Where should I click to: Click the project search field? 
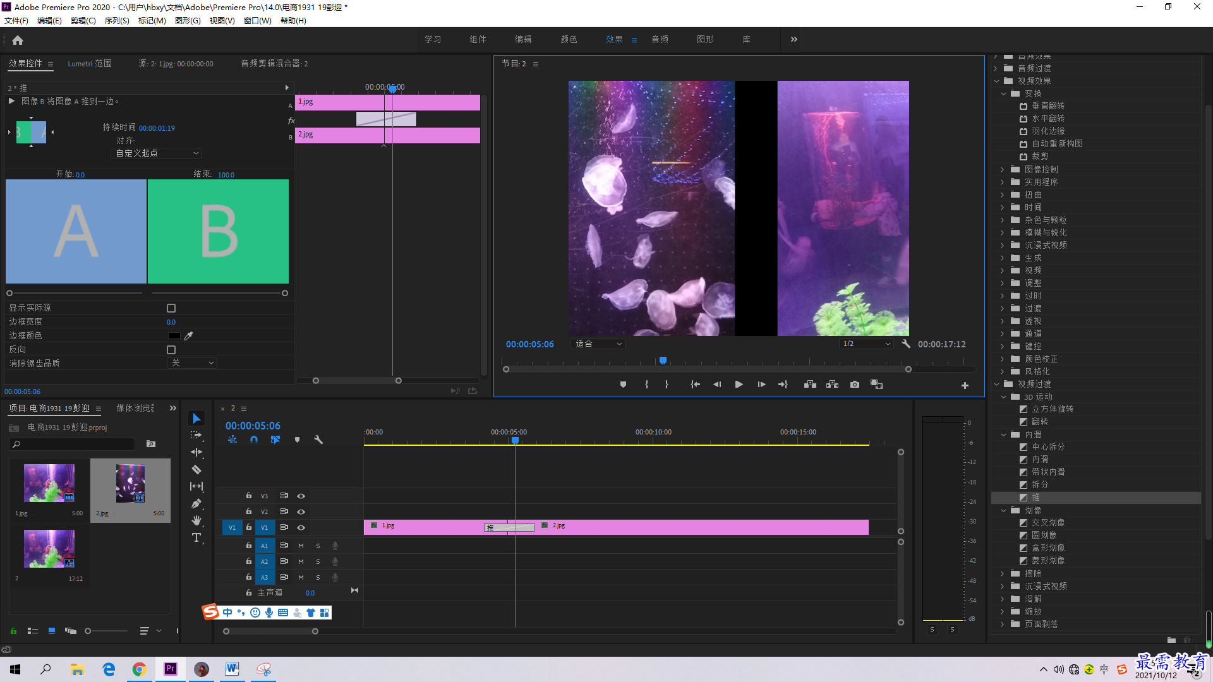[73, 444]
